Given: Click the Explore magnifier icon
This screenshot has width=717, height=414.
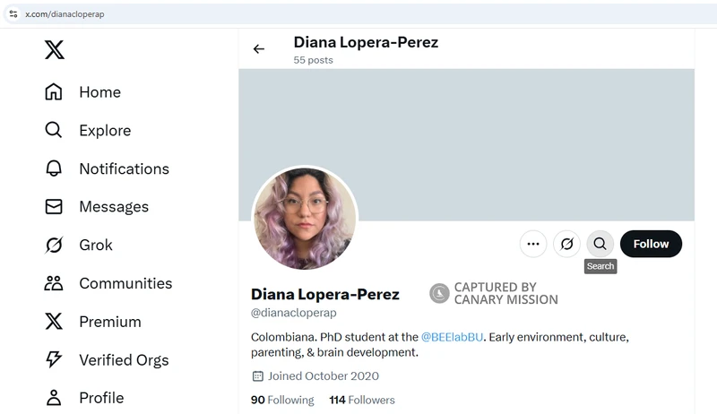Looking at the screenshot, I should pyautogui.click(x=54, y=130).
